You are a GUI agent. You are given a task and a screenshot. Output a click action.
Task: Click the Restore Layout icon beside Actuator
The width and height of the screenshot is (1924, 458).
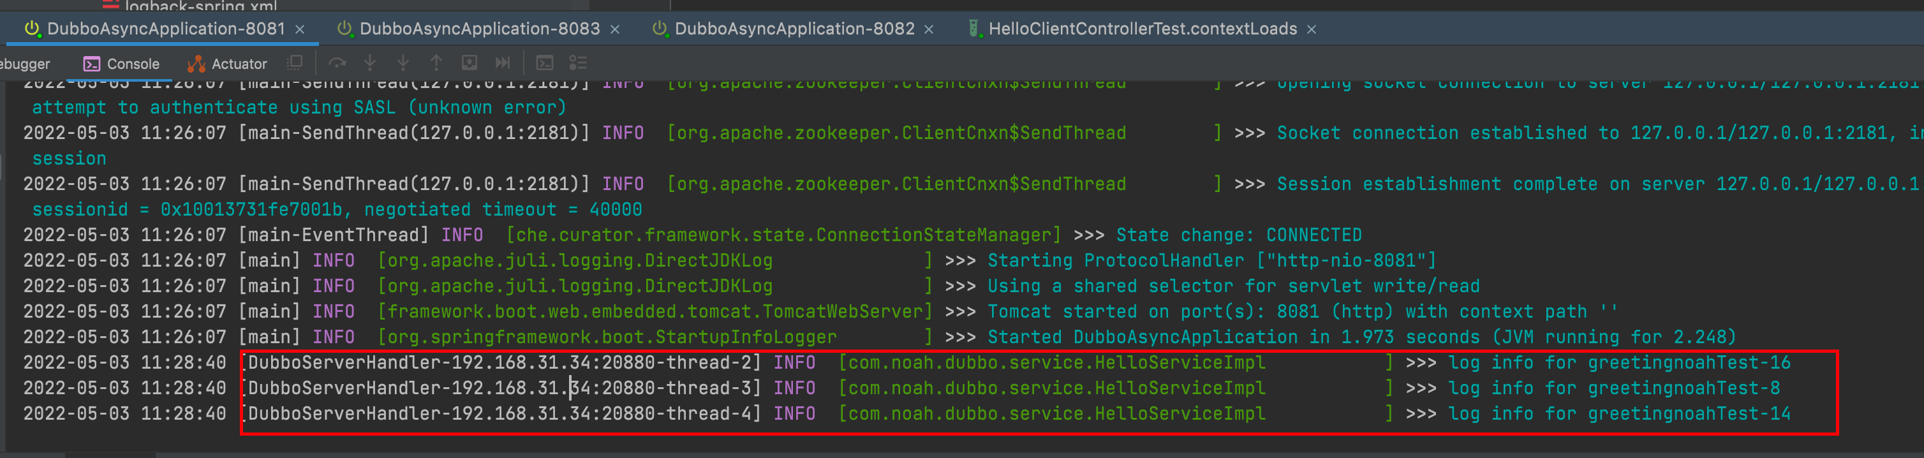(296, 63)
